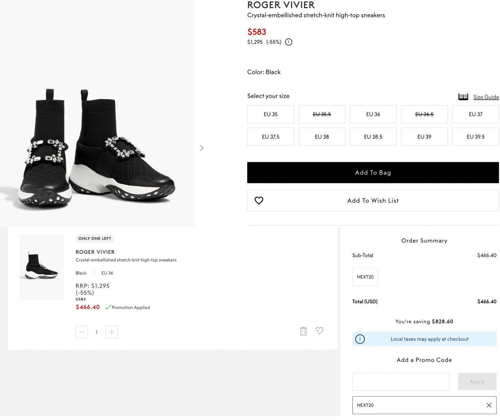This screenshot has height=420, width=500.
Task: Click the price info icon beside -55%
Action: pos(289,42)
